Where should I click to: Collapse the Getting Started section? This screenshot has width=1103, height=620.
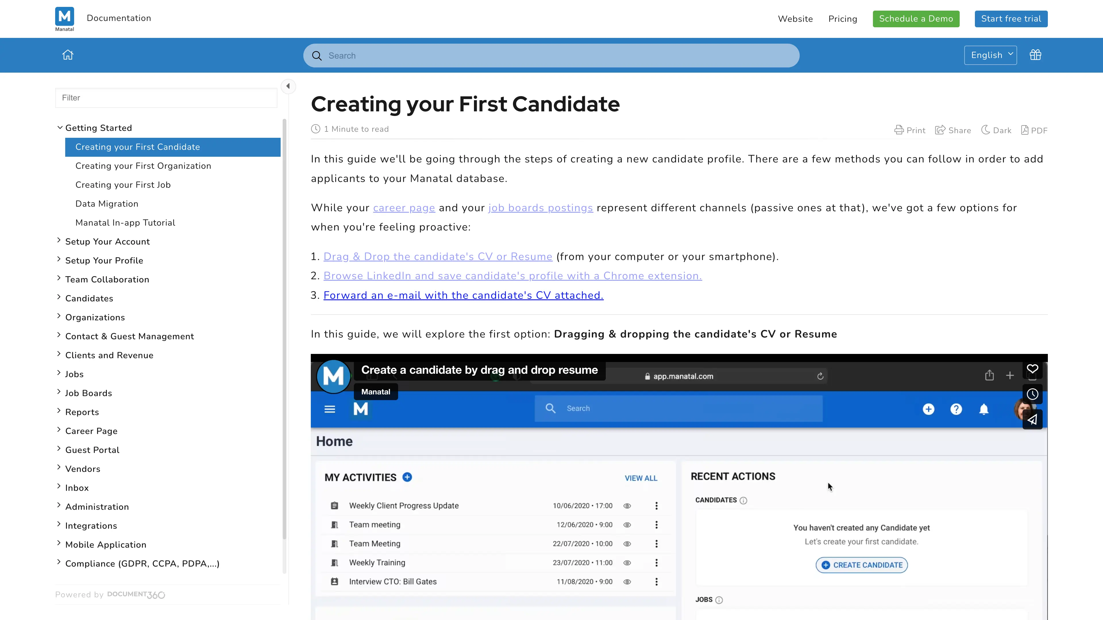[x=60, y=127]
